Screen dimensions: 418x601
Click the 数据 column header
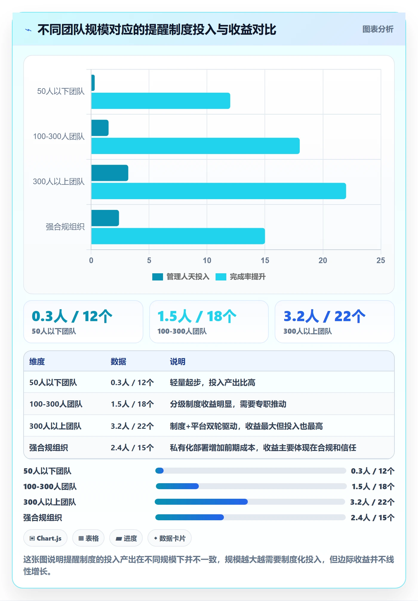pos(119,361)
